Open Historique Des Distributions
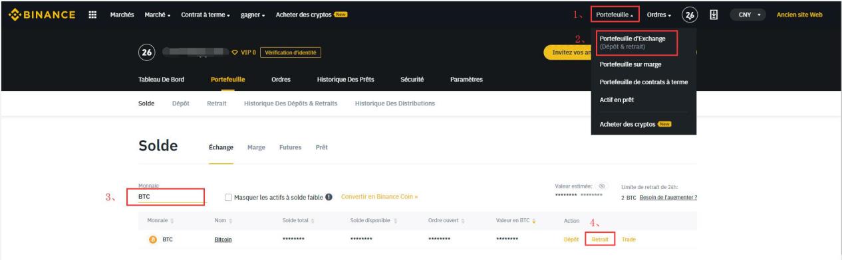Image resolution: width=842 pixels, height=260 pixels. click(x=395, y=103)
